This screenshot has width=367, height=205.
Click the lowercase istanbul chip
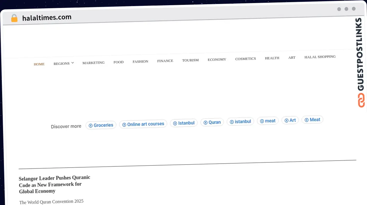[x=240, y=121]
